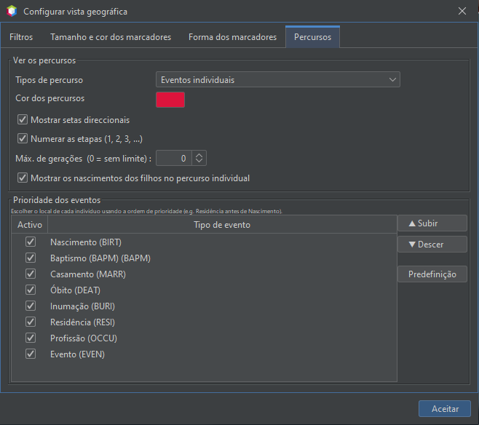Uncheck Casamento (MARR) active checkbox

coord(31,274)
